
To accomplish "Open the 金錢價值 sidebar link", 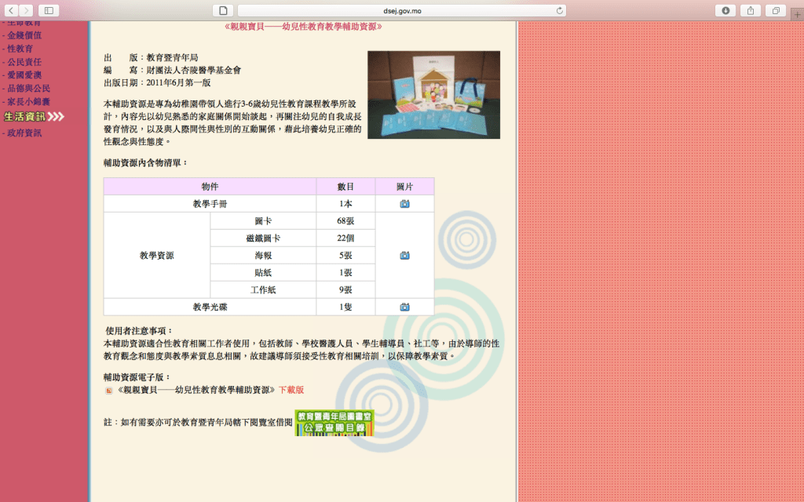I will pos(24,35).
